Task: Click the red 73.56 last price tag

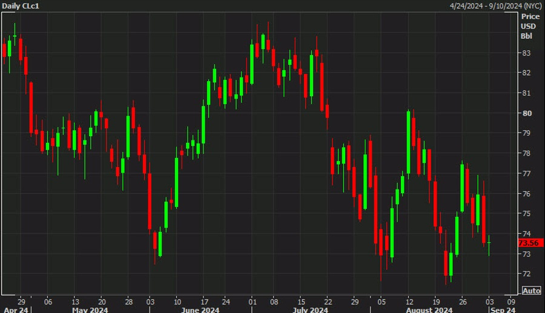Action: [x=530, y=243]
